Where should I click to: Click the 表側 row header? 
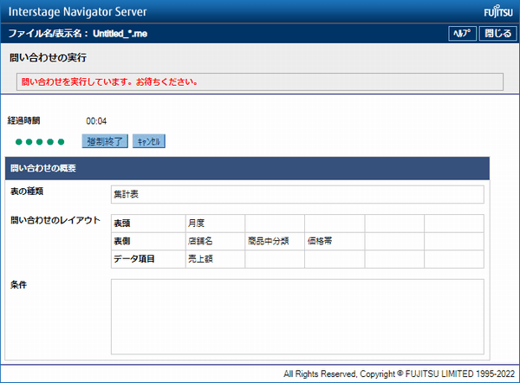coord(148,241)
